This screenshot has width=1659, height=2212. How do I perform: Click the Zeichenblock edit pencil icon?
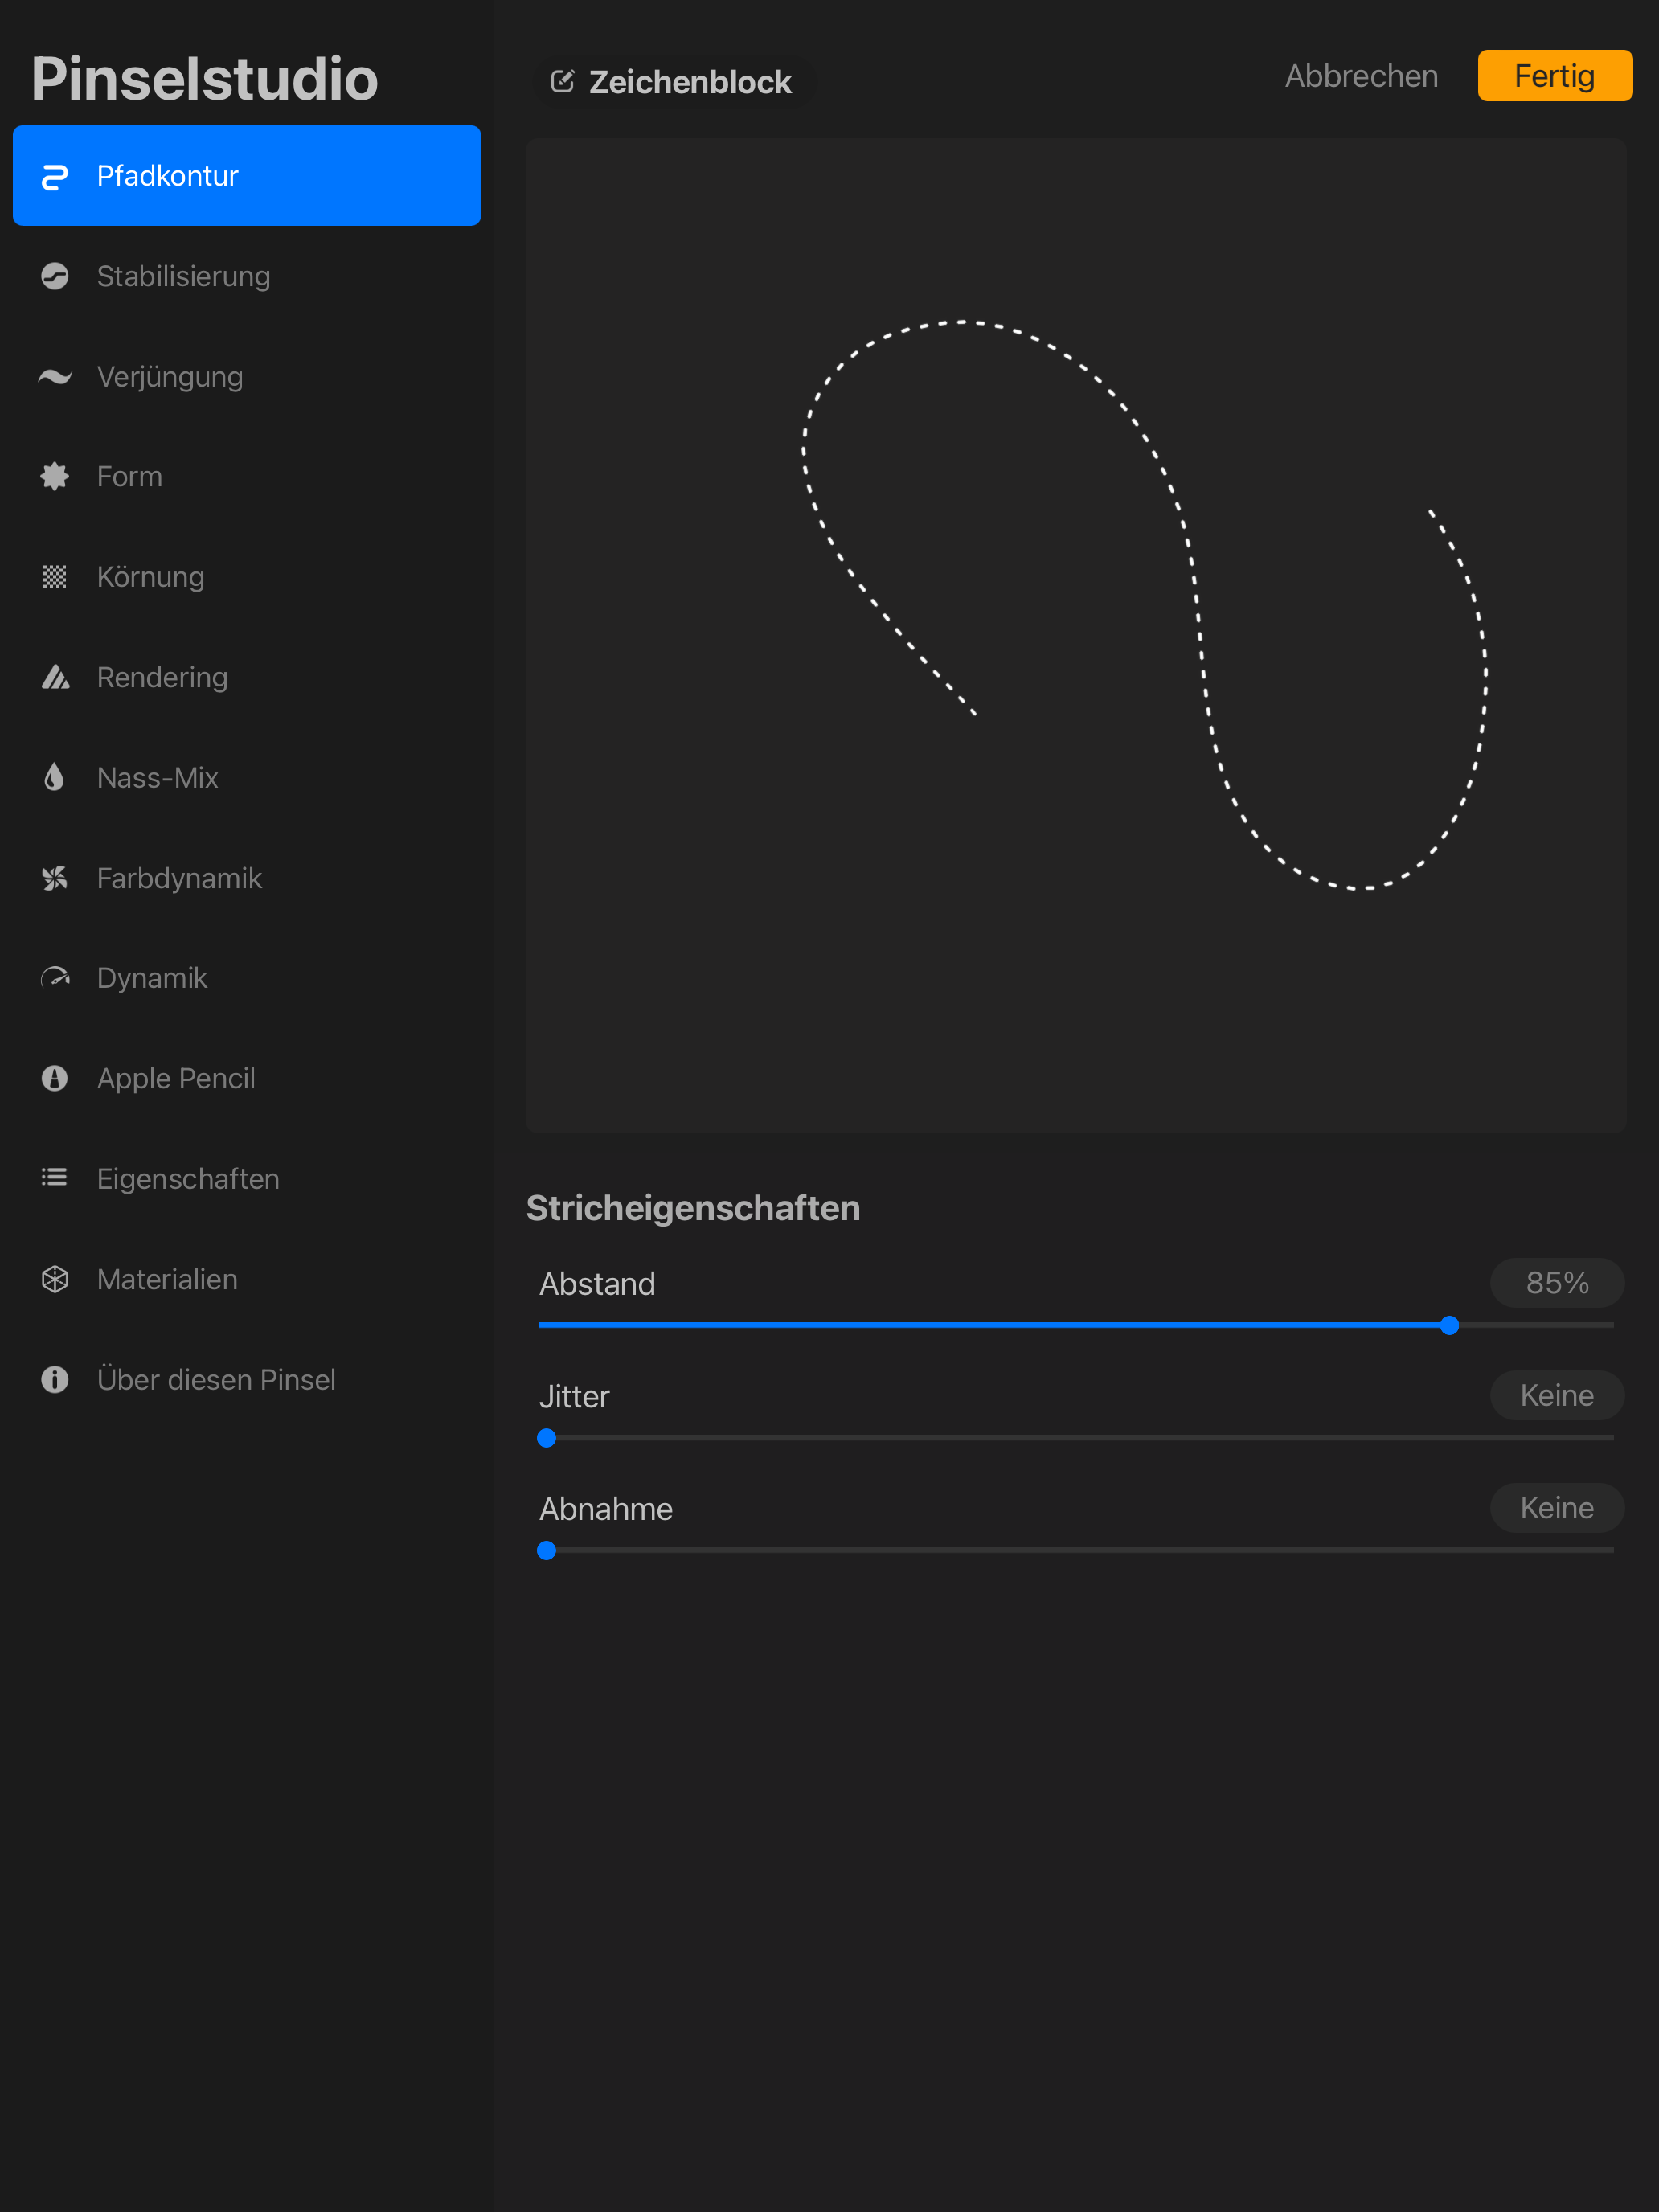(563, 81)
